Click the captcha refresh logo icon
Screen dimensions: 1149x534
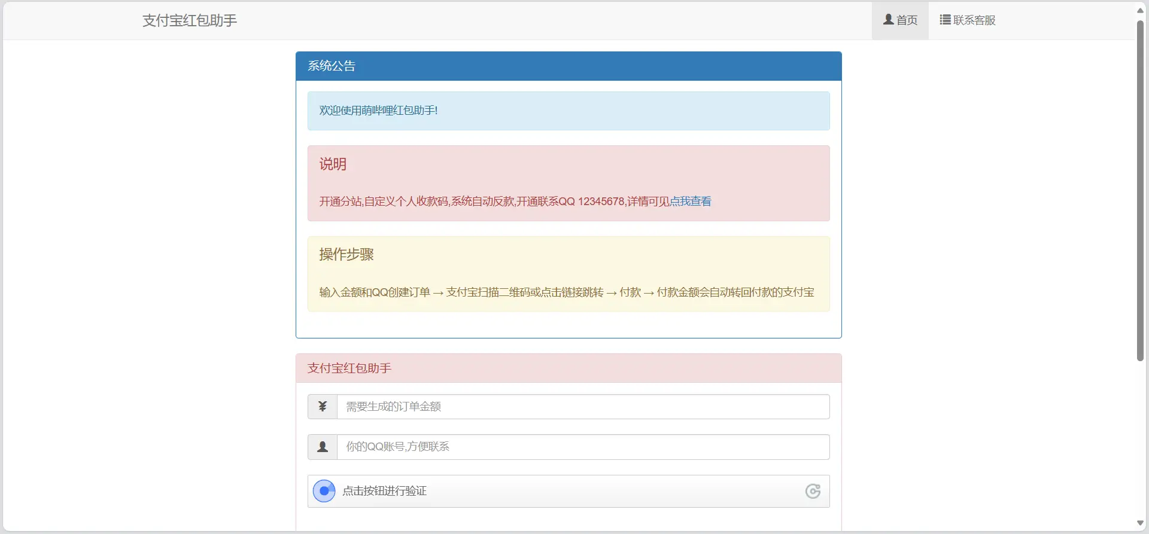point(813,491)
